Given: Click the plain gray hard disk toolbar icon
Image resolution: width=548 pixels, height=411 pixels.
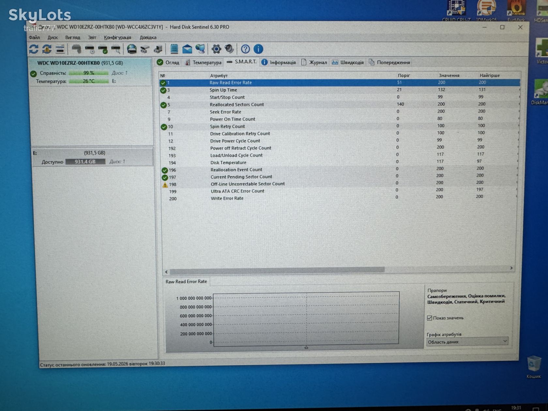Looking at the screenshot, I should click(x=76, y=49).
